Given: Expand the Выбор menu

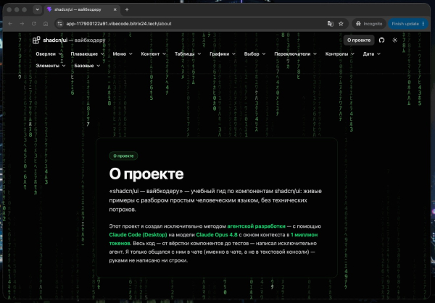Looking at the screenshot, I should (254, 54).
